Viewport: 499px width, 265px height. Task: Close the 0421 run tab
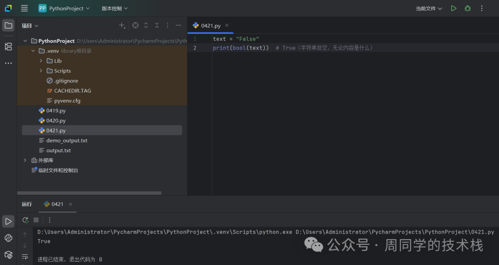click(x=70, y=204)
